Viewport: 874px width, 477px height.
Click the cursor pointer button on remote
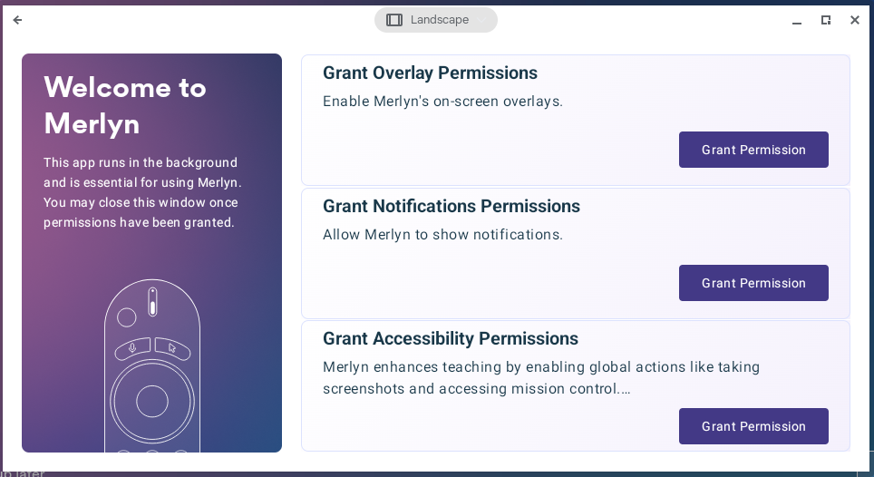click(x=172, y=347)
